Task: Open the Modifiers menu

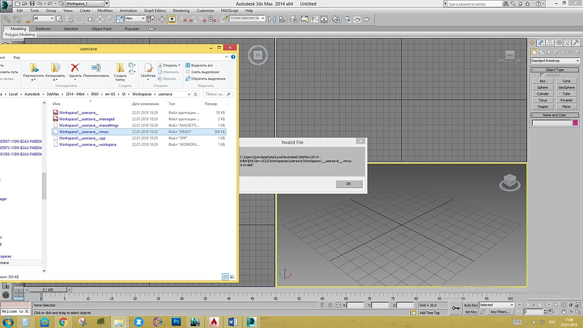Action: coord(105,10)
